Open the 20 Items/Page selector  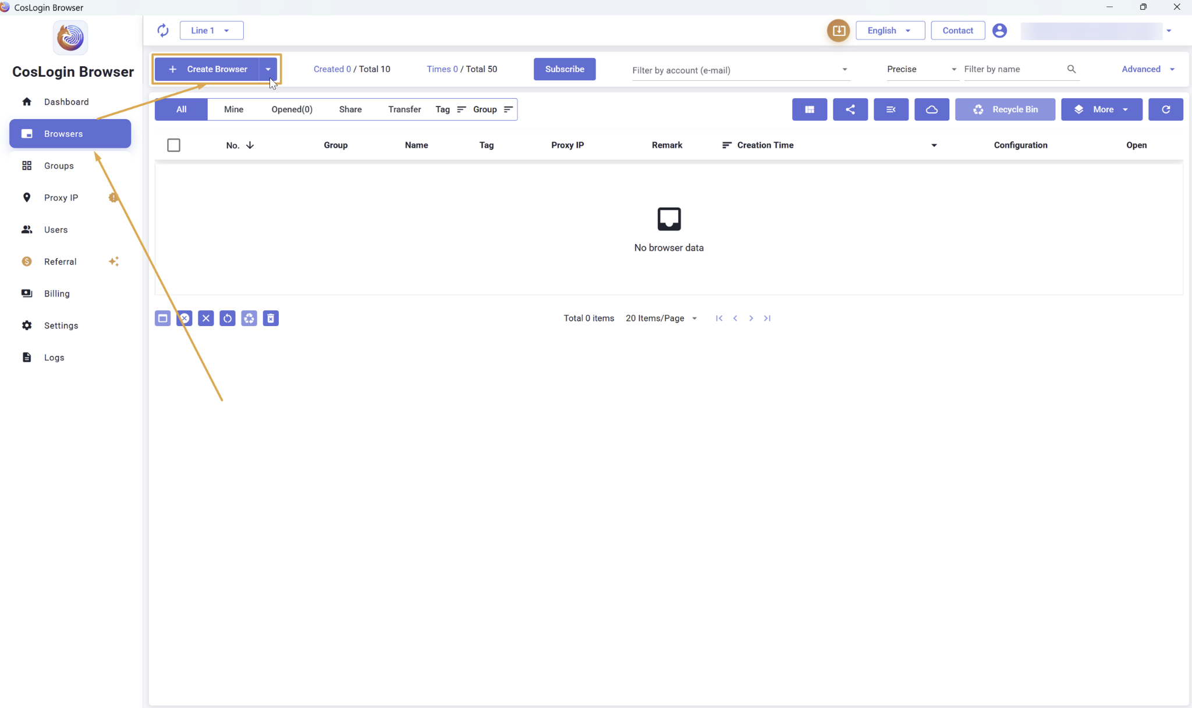click(661, 318)
